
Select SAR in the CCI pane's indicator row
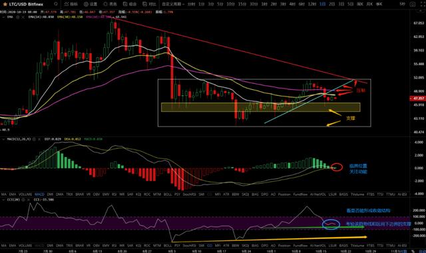(130, 246)
